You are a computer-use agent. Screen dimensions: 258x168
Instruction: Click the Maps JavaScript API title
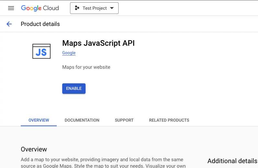pyautogui.click(x=99, y=43)
